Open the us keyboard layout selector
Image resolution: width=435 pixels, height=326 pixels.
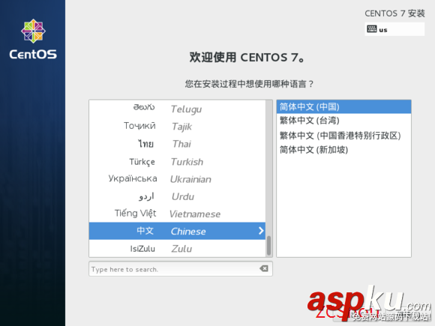(x=394, y=29)
